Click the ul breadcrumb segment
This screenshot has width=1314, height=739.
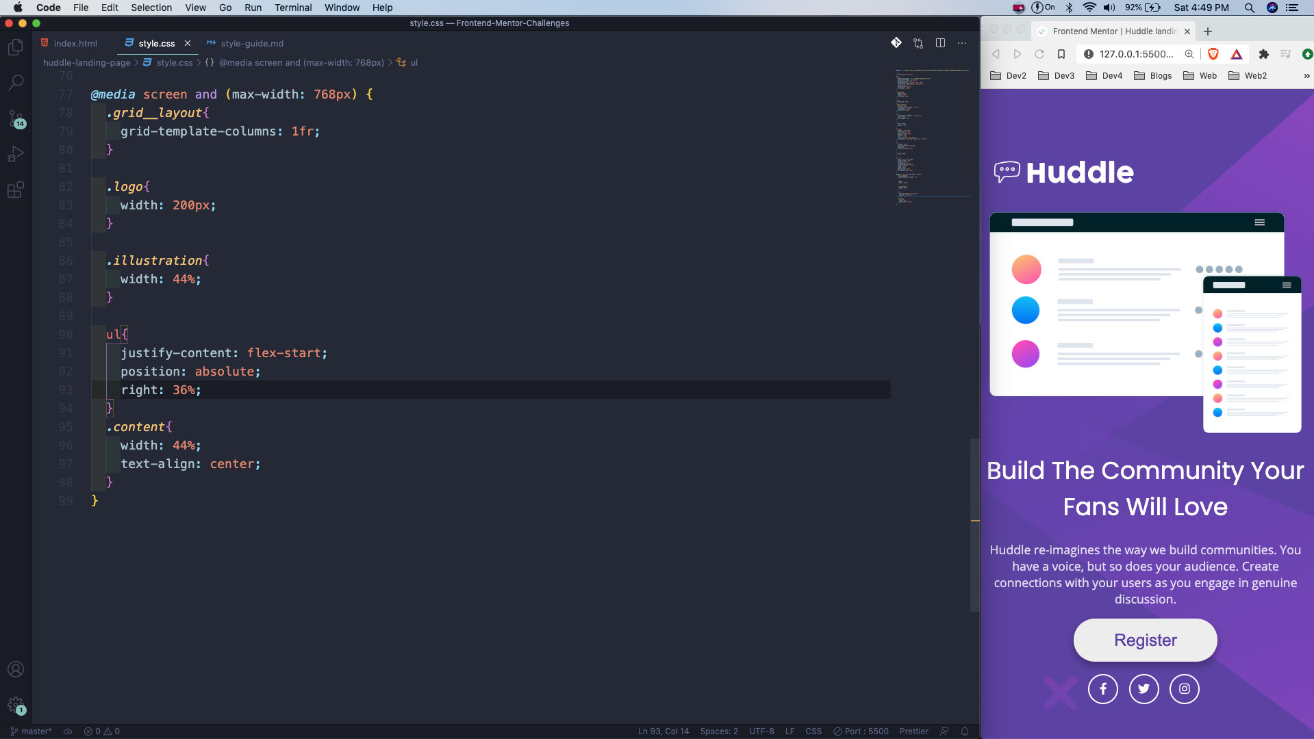(414, 62)
